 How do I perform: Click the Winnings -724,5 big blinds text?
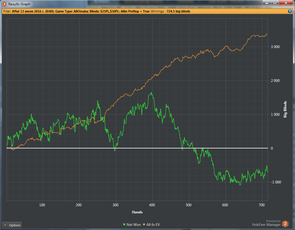coord(171,11)
